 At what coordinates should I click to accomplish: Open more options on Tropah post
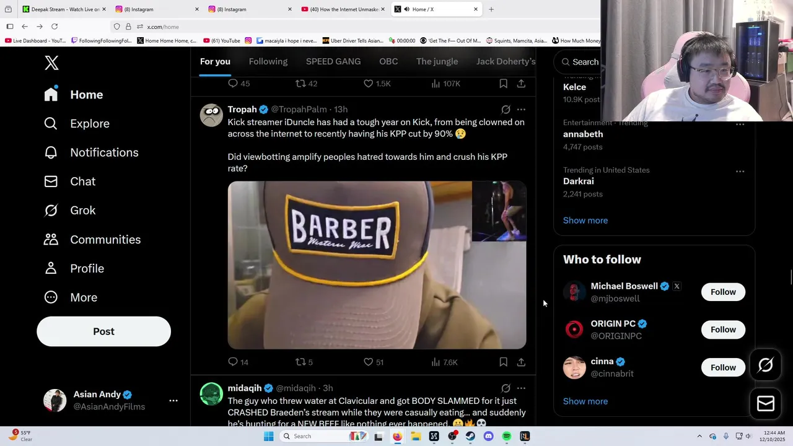click(521, 110)
